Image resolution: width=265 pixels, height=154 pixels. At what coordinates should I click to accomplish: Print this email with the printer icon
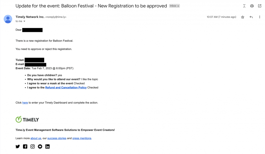click(x=252, y=6)
